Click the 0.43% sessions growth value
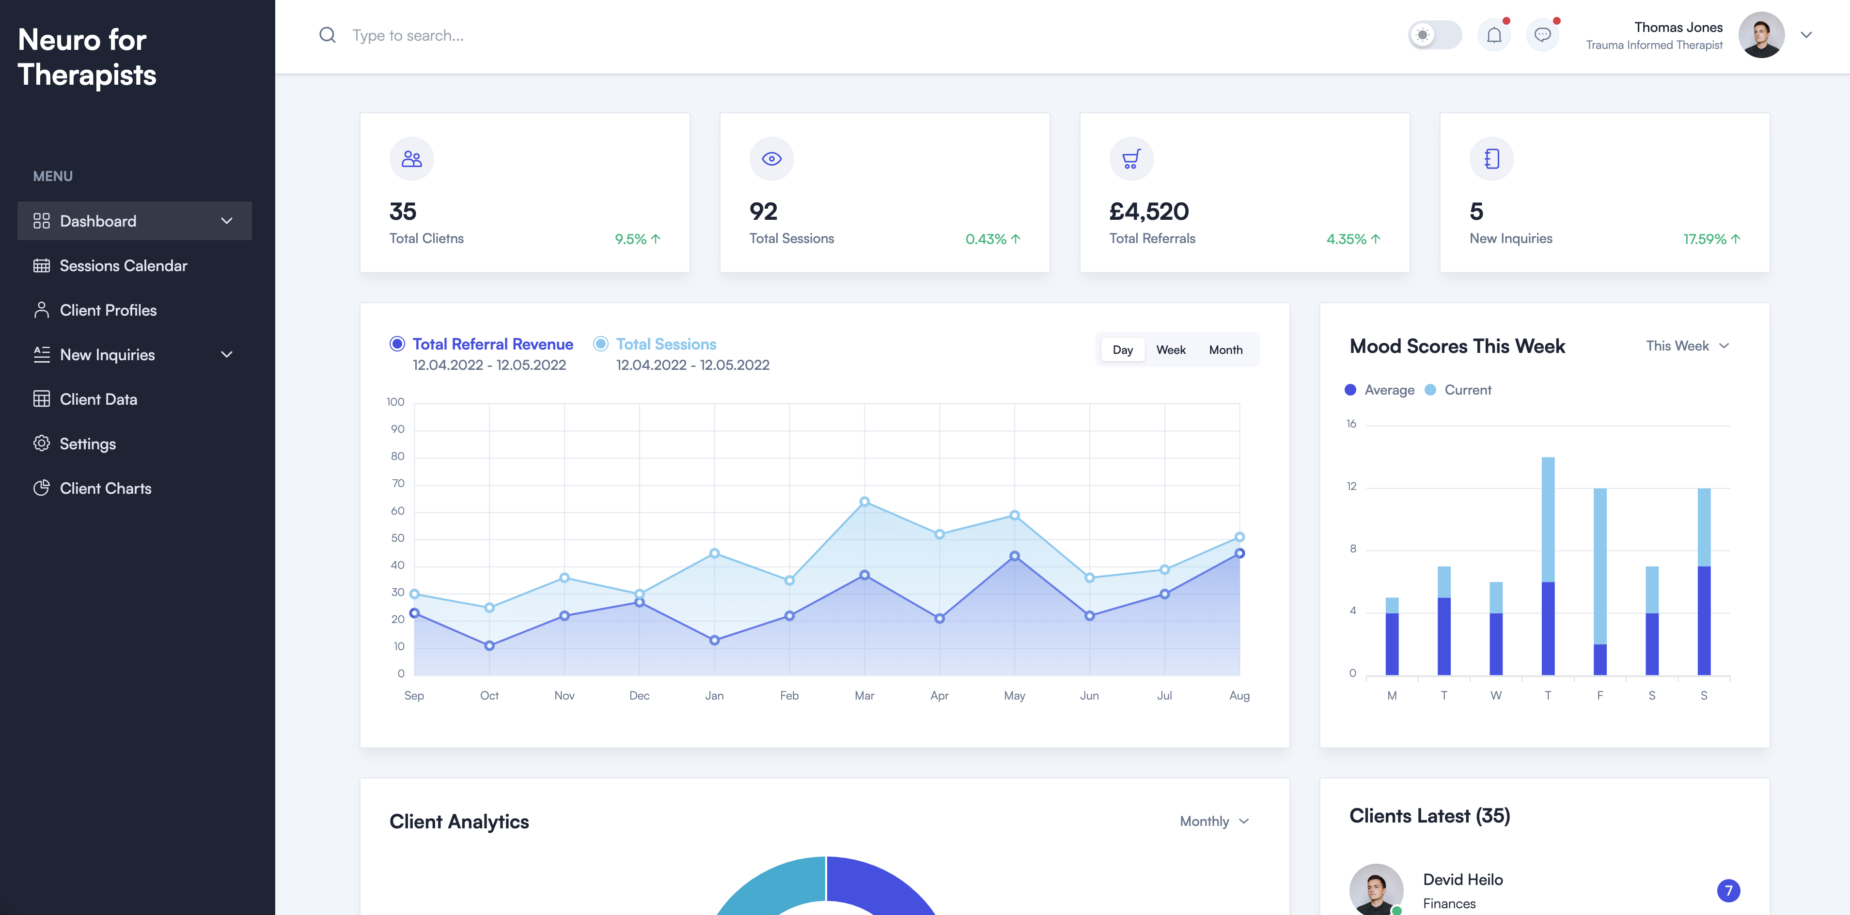 986,239
